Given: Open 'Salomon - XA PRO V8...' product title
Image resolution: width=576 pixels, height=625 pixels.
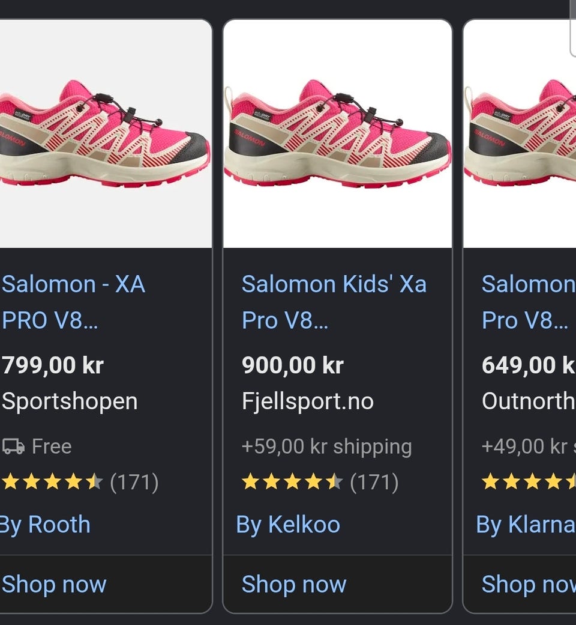Looking at the screenshot, I should (x=73, y=302).
